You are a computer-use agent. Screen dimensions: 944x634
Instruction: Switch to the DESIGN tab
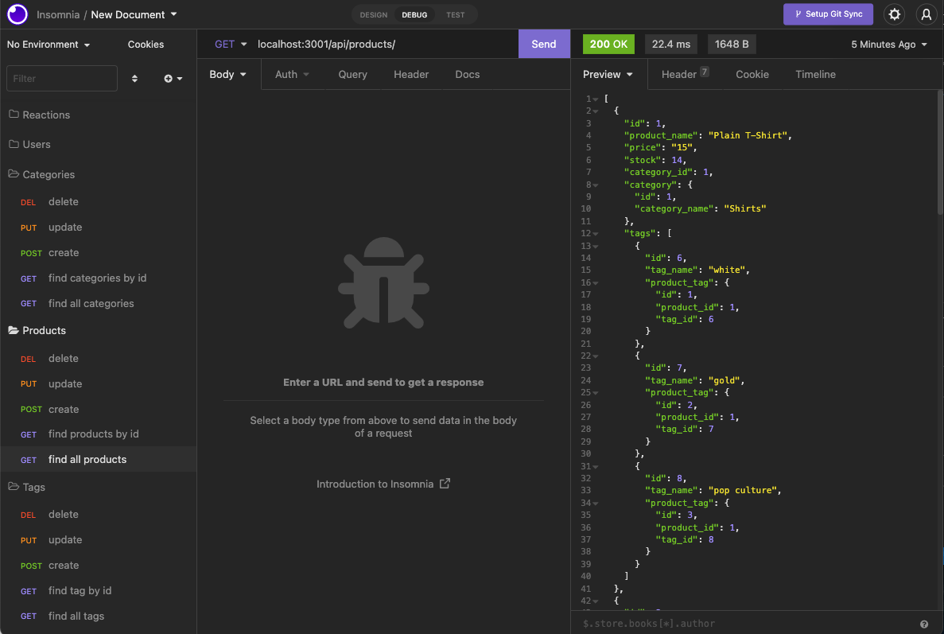coord(373,14)
